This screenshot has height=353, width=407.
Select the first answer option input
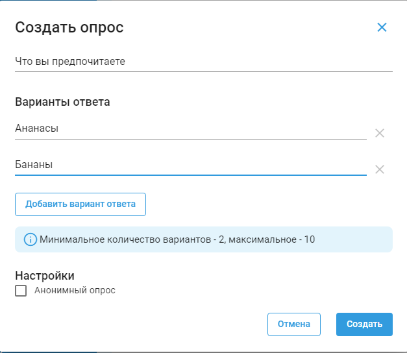click(190, 129)
